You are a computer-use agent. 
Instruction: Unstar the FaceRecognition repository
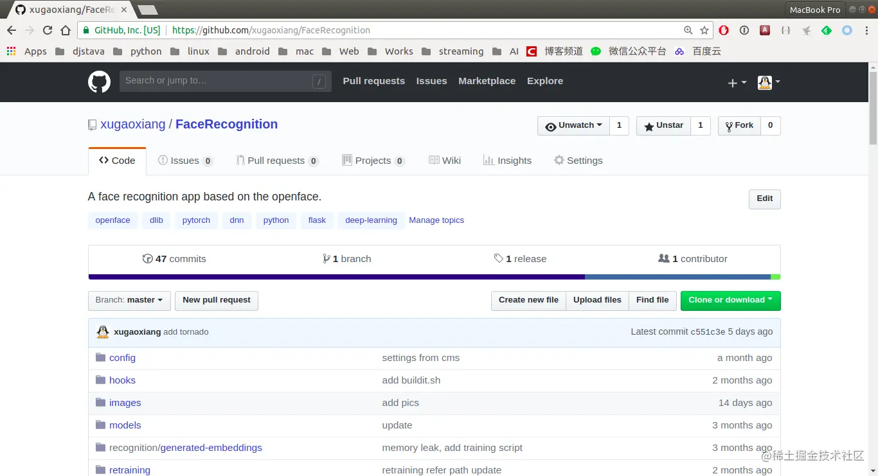pyautogui.click(x=663, y=125)
